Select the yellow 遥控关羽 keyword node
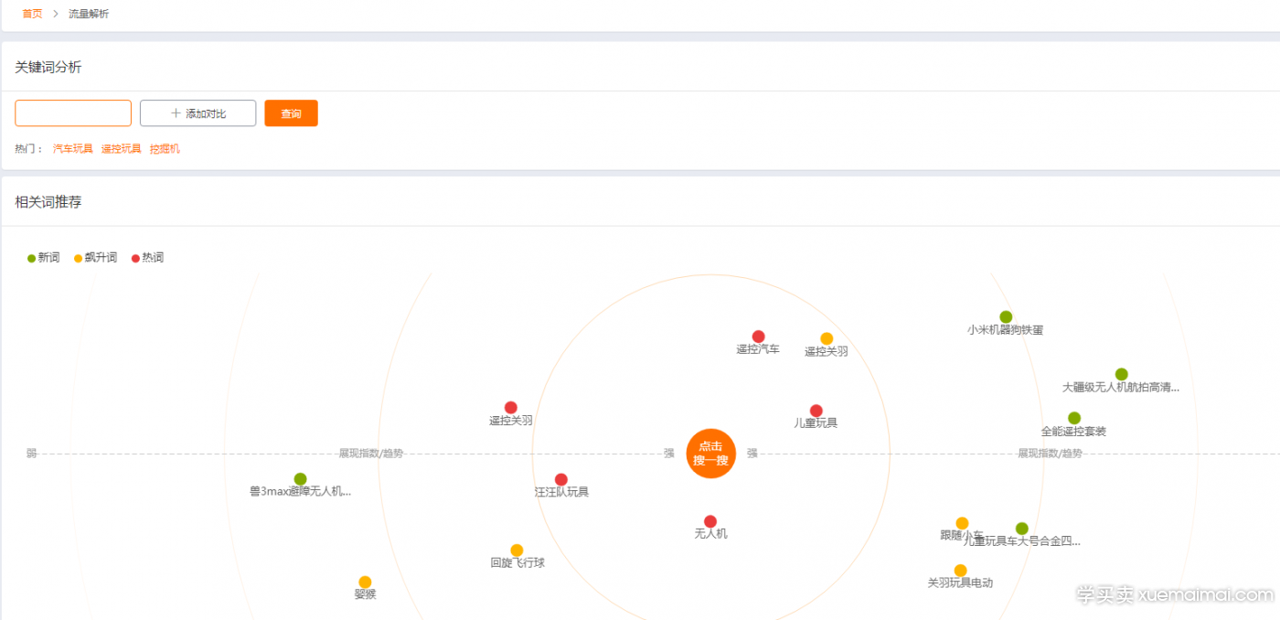 827,338
